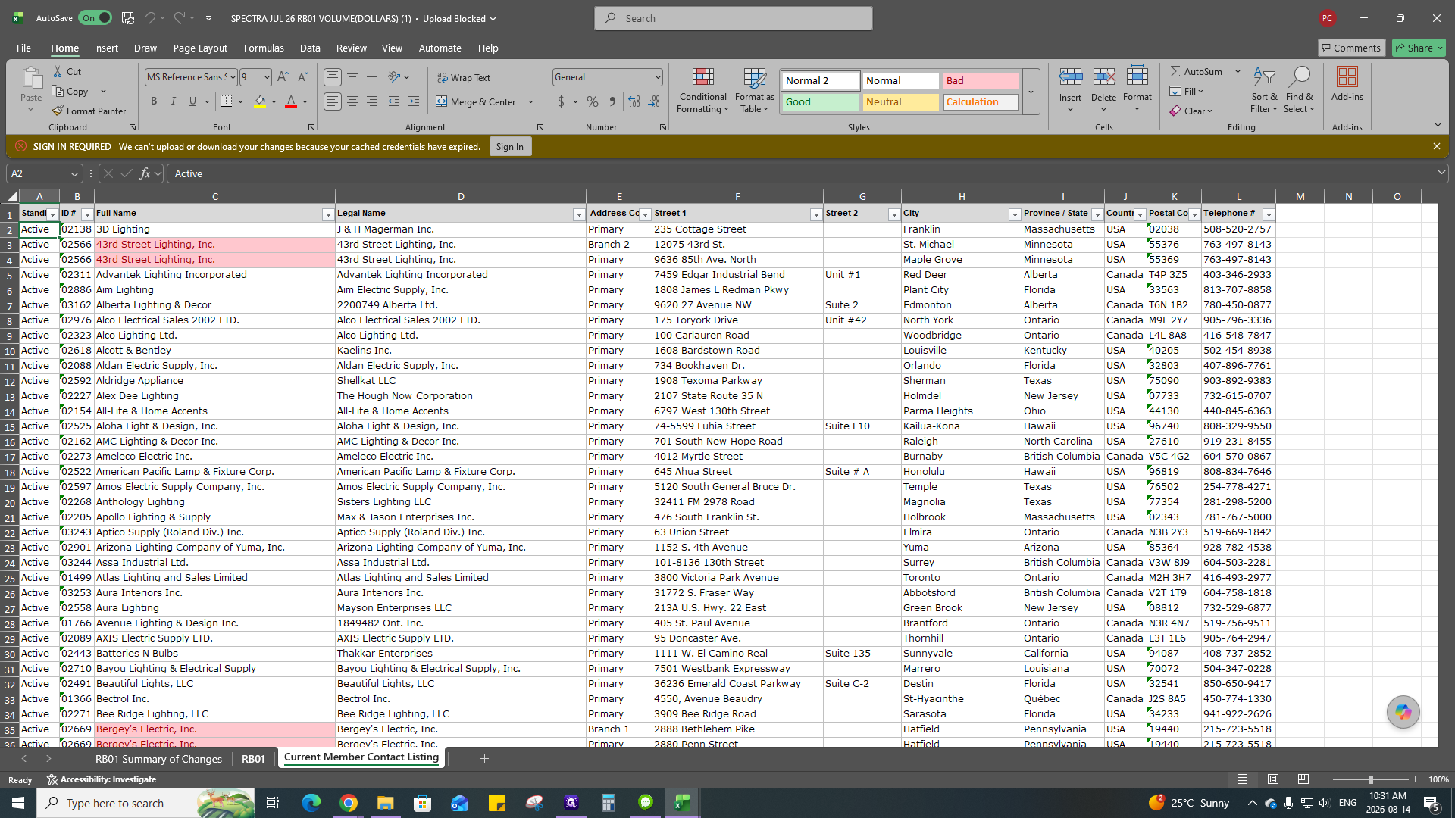Click the Paste clipboard icon
This screenshot has height=818, width=1455.
(x=31, y=78)
